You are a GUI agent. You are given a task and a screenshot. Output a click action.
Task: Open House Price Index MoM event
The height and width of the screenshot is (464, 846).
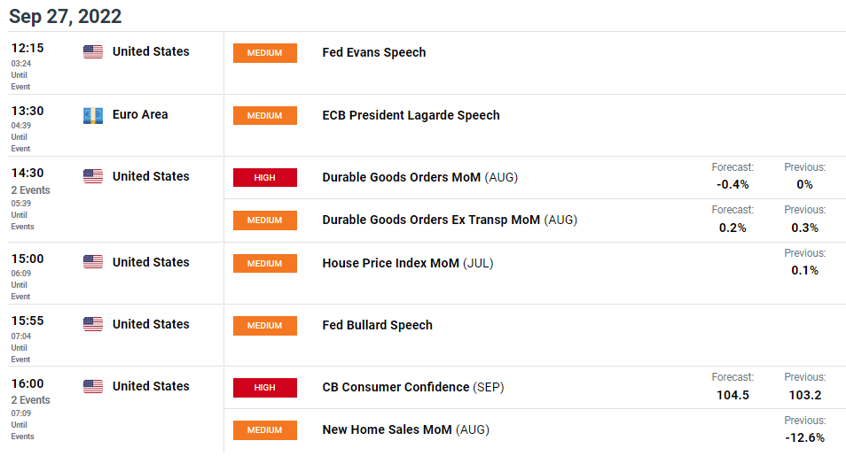(407, 263)
